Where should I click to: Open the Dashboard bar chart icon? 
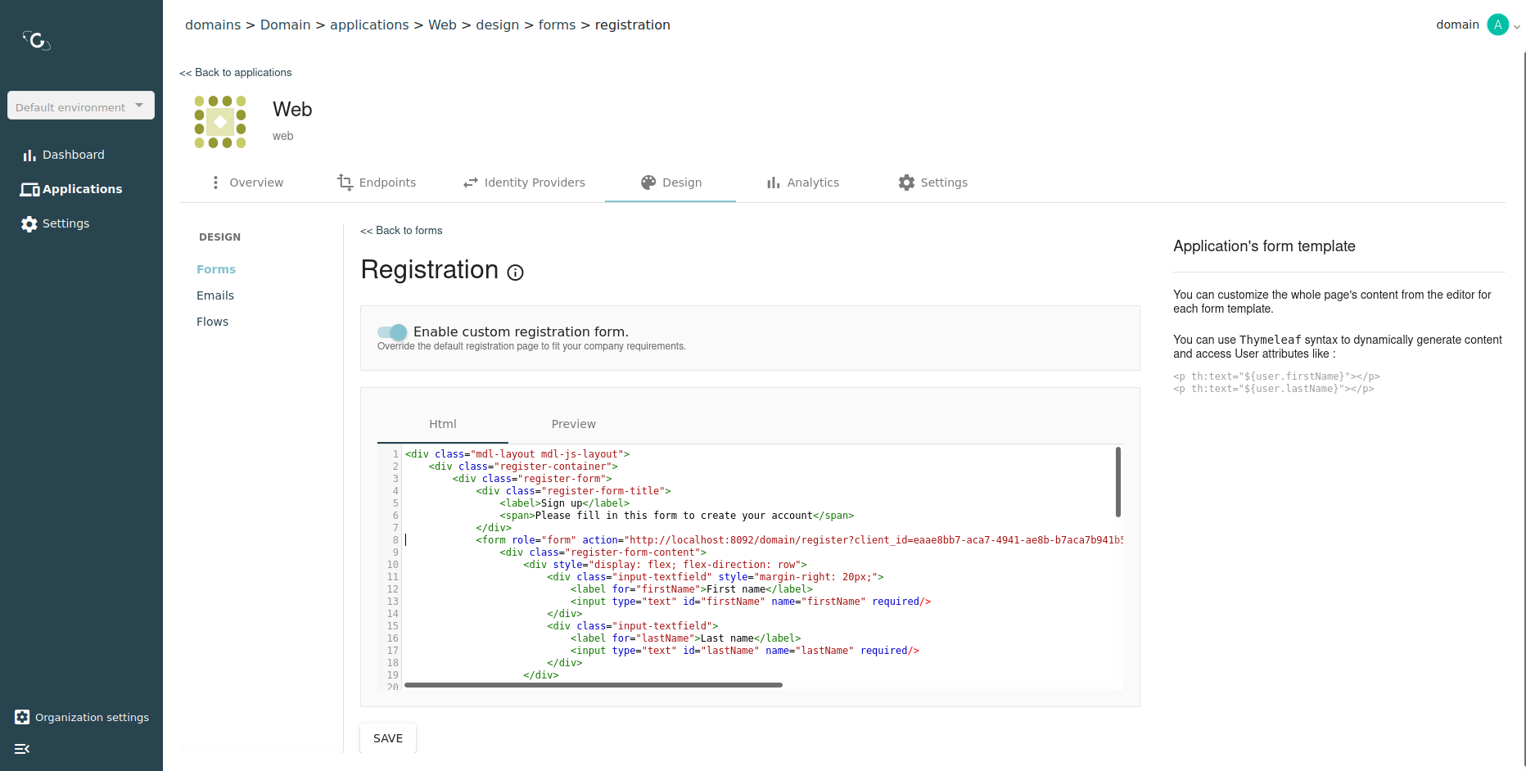click(29, 156)
